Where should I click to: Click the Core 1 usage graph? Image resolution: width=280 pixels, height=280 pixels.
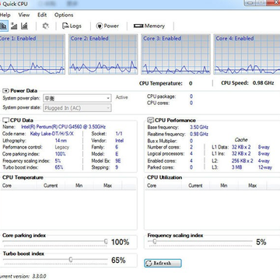(33, 54)
